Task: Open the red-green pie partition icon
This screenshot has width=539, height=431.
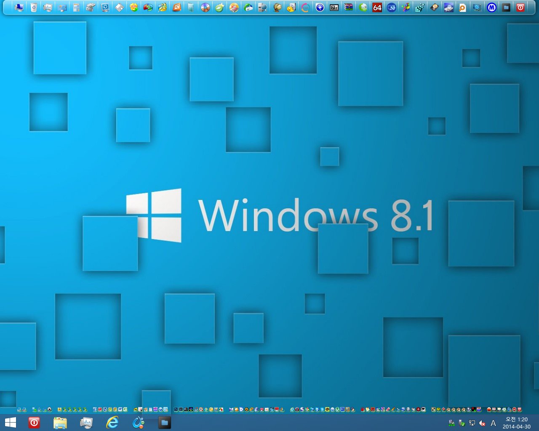Action: tap(148, 8)
